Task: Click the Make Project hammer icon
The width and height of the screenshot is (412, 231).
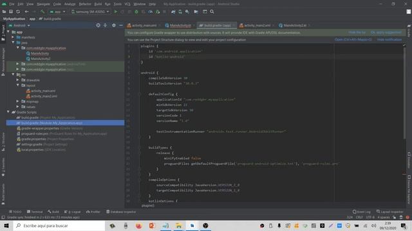Action: [x=42, y=12]
